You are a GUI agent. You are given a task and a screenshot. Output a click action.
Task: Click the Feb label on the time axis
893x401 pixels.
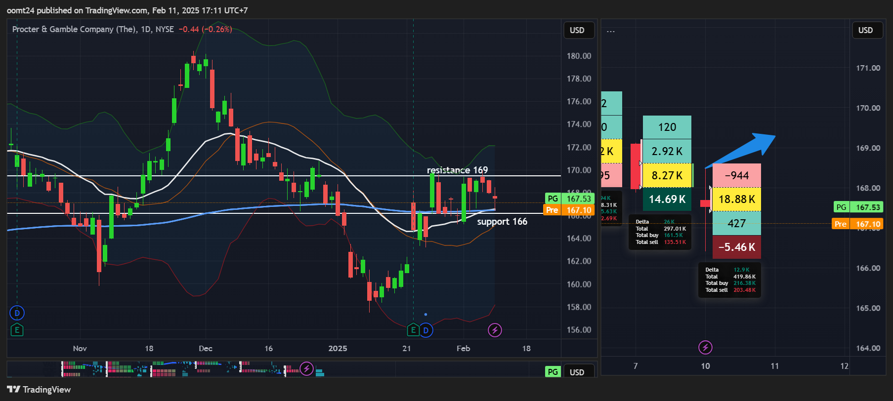[x=463, y=348]
